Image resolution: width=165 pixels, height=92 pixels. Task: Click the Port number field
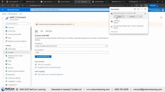pyautogui.click(x=71, y=52)
